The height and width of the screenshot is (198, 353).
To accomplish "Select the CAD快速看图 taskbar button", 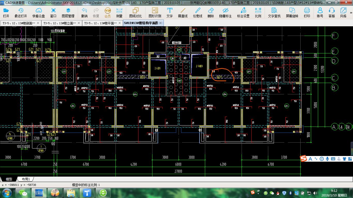I will point(39,193).
